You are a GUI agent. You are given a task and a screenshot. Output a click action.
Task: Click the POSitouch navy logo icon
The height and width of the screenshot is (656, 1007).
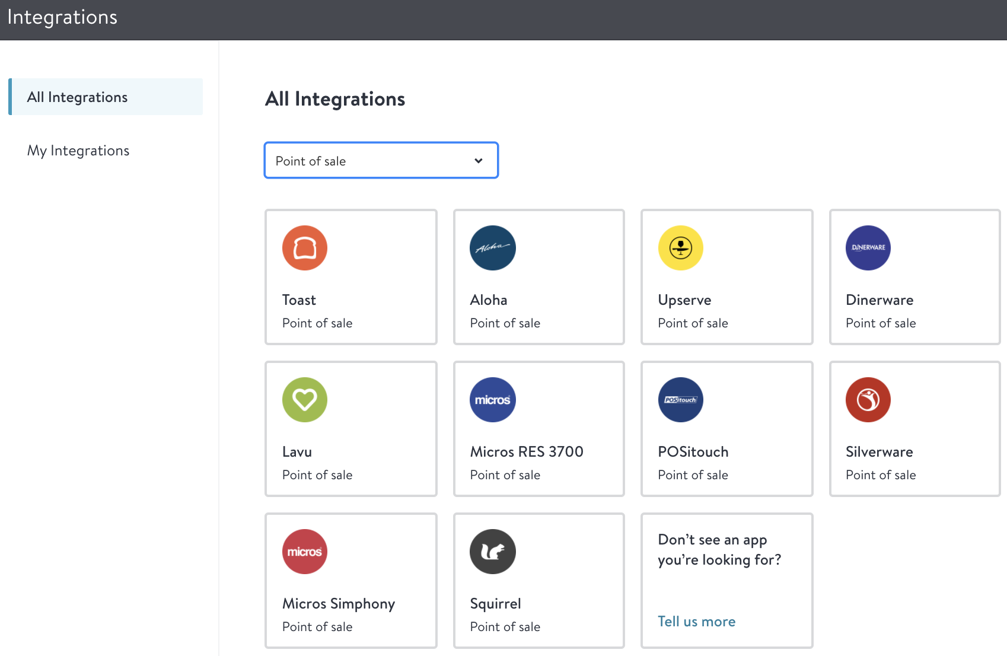point(681,400)
